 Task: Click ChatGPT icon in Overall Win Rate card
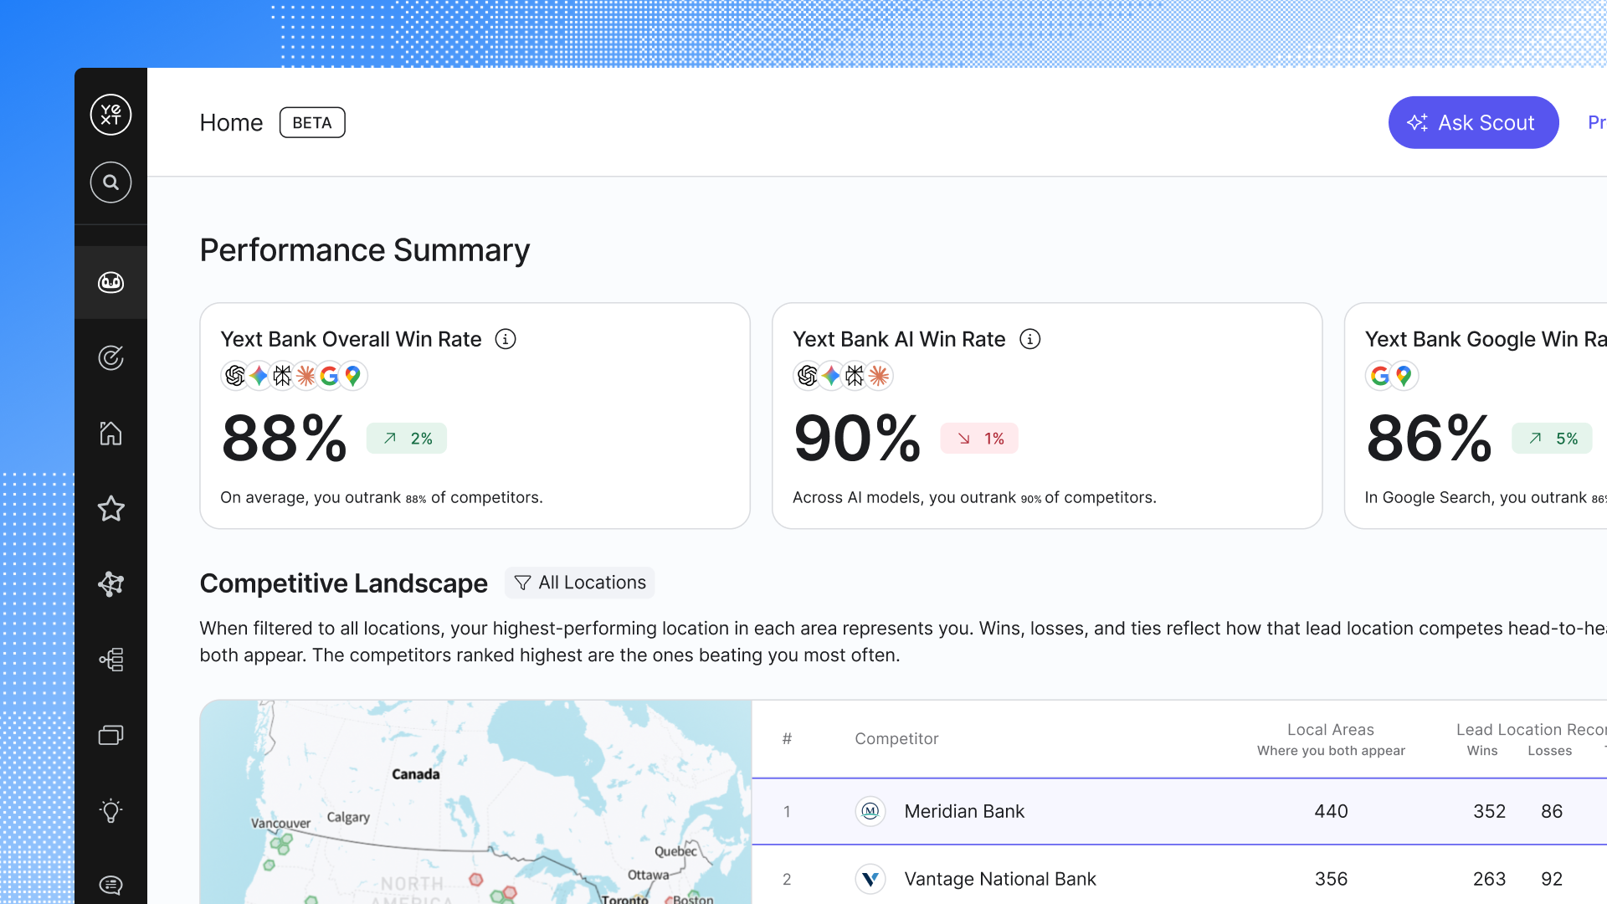[235, 376]
